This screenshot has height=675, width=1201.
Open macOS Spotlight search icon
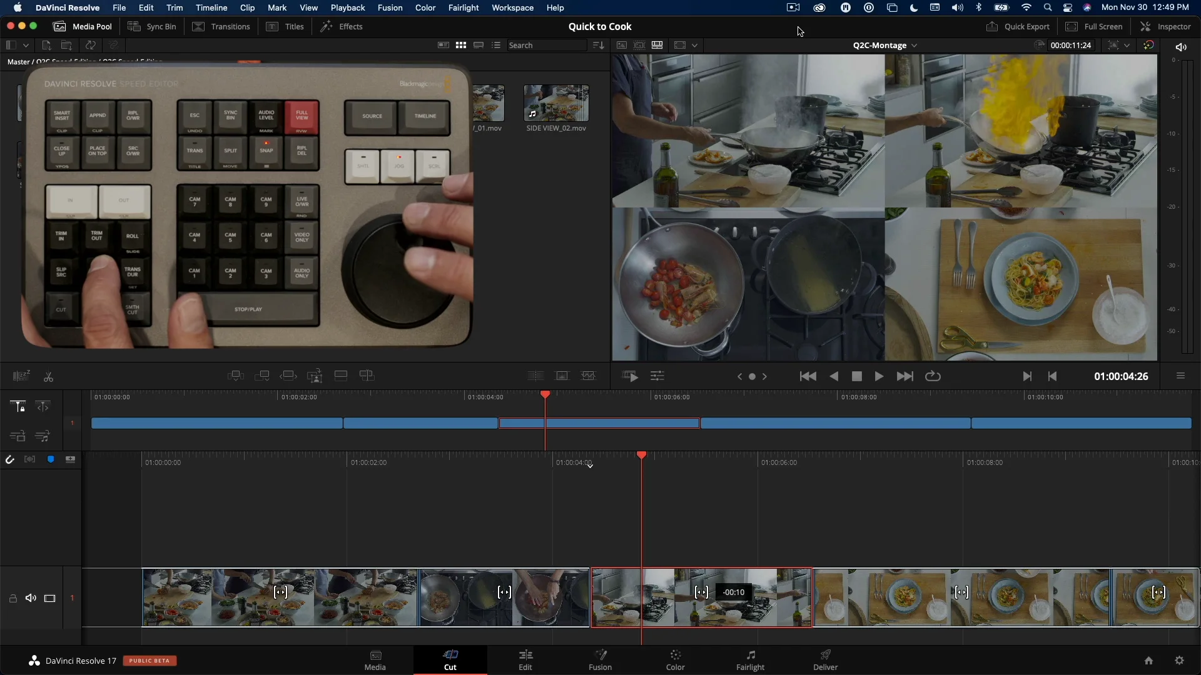pyautogui.click(x=1048, y=7)
